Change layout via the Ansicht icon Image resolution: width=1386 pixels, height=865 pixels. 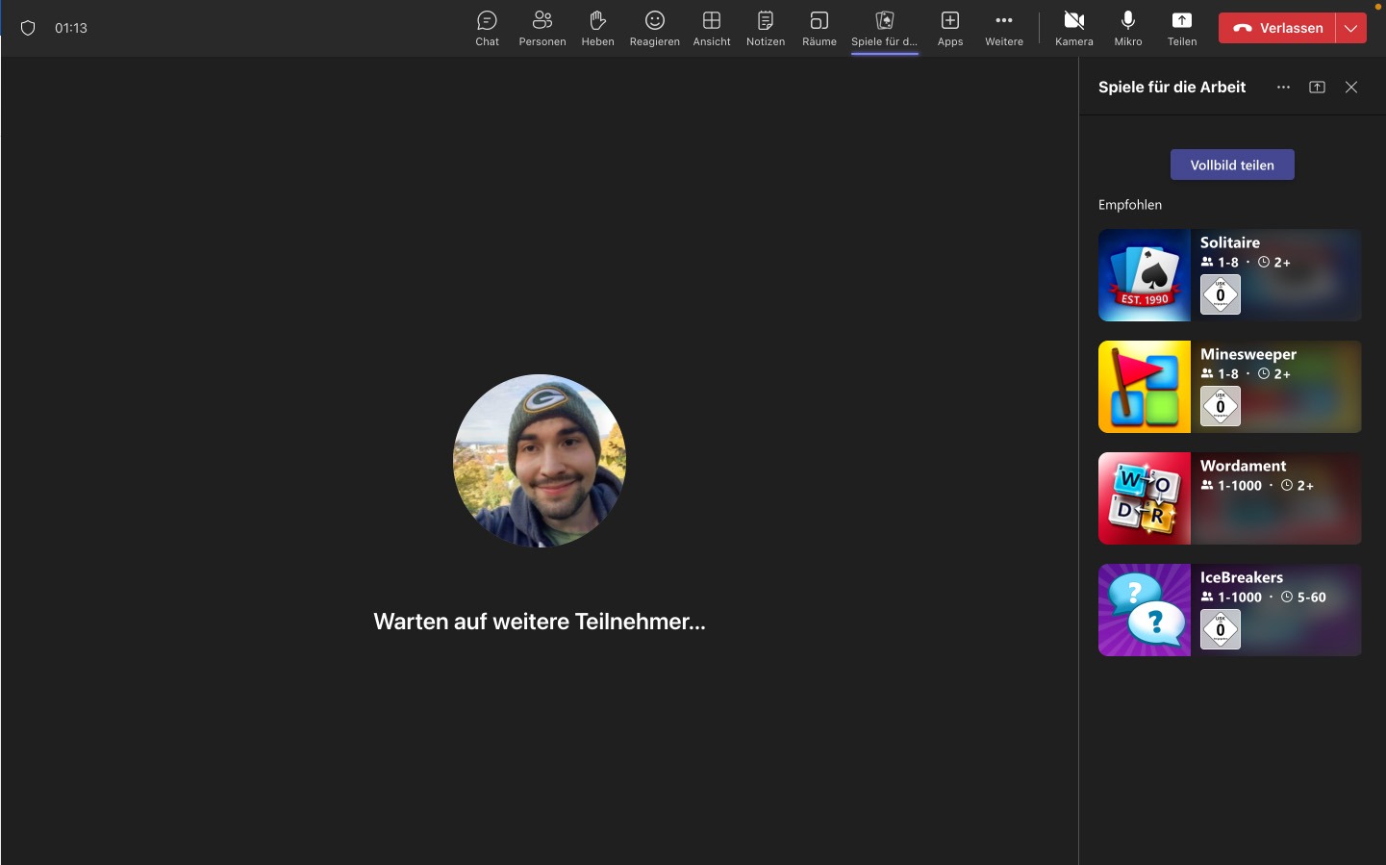pyautogui.click(x=712, y=28)
